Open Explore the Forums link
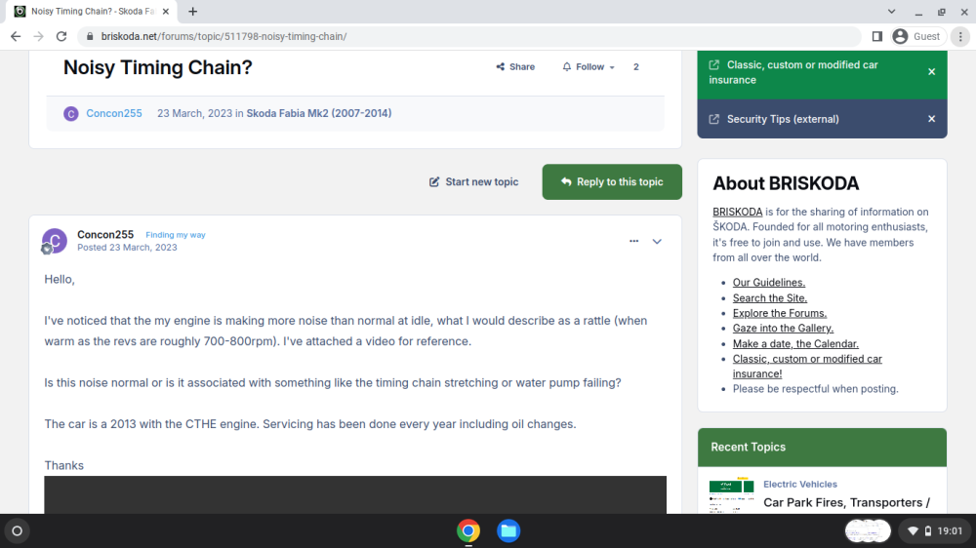 coord(780,313)
